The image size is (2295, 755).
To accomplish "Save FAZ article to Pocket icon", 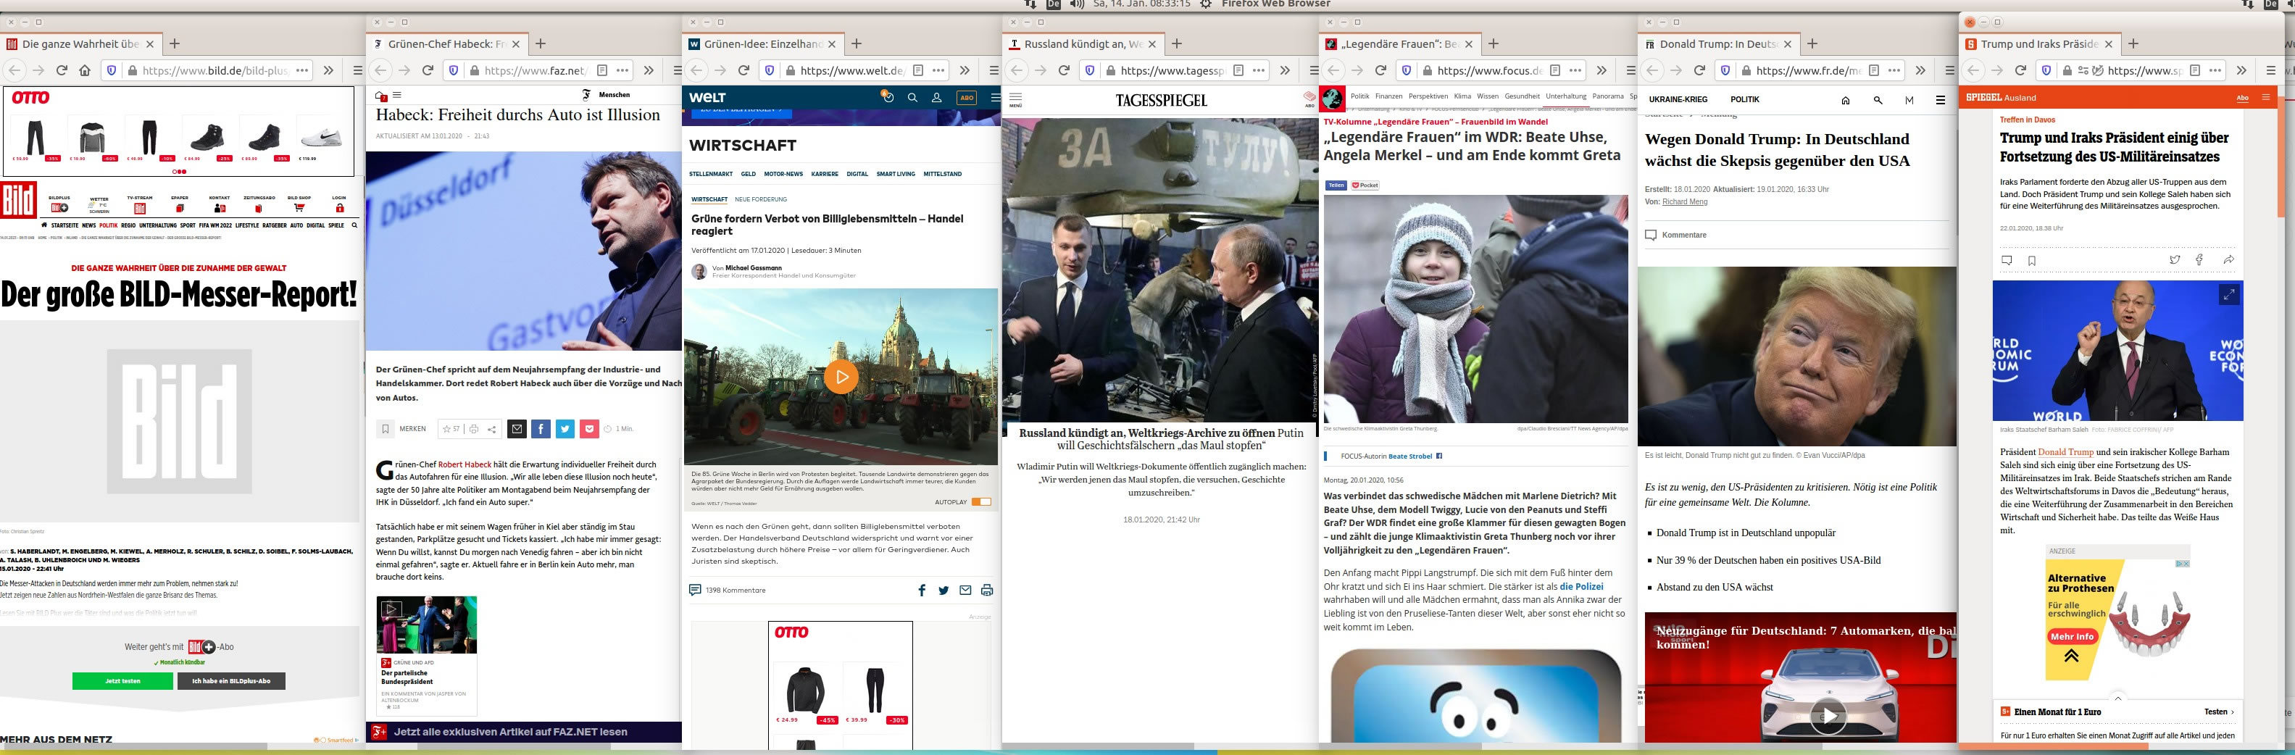I will pos(589,429).
